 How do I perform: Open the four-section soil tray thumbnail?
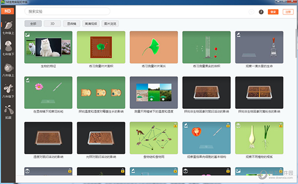pyautogui.click(x=259, y=92)
